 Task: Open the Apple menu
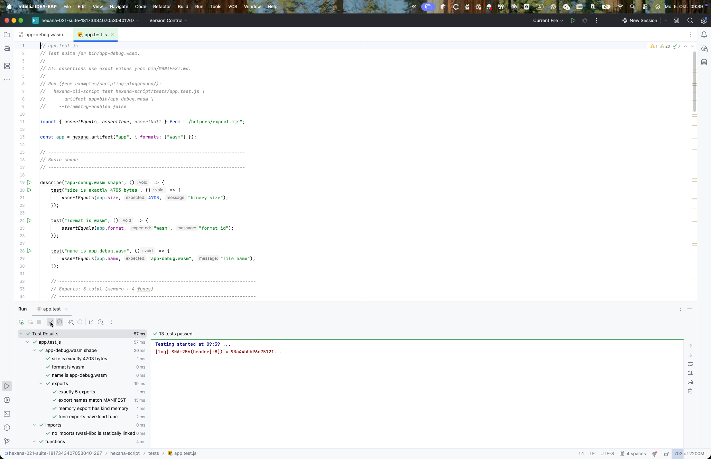pyautogui.click(x=9, y=7)
